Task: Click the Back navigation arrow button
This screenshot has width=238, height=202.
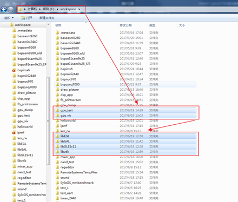Action: tap(4, 9)
